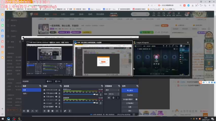The height and width of the screenshot is (121, 216).
Task: Show the game capture source
Action: pos(56,103)
